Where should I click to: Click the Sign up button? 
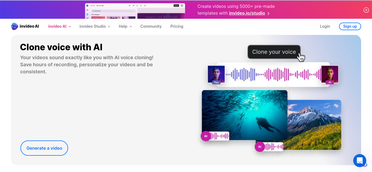coord(350,26)
